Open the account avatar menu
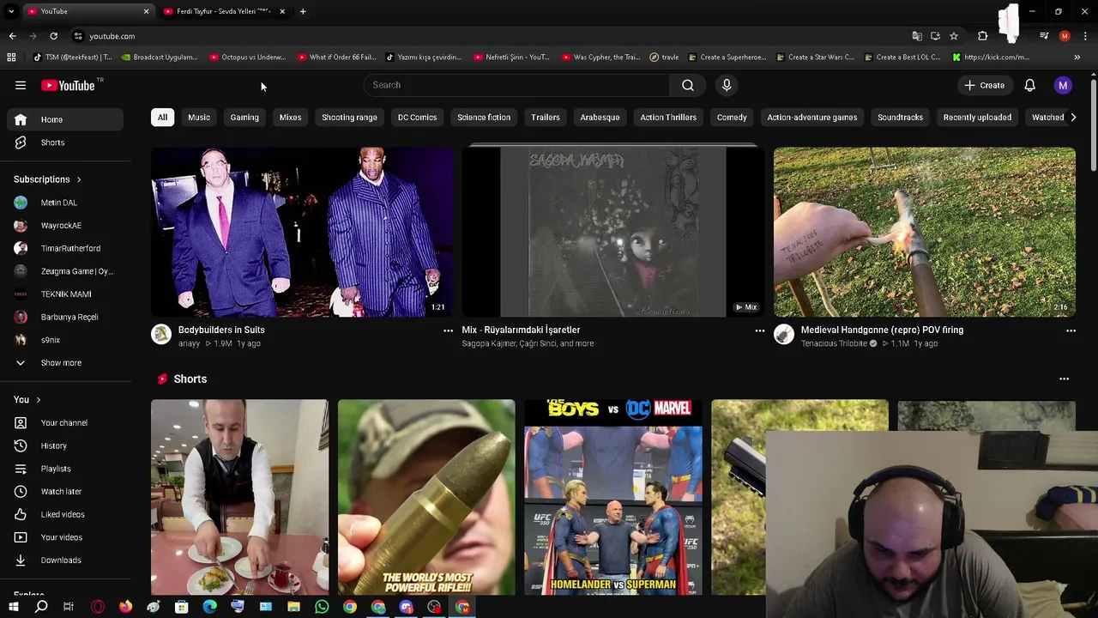Viewport: 1098px width, 618px height. [x=1063, y=85]
